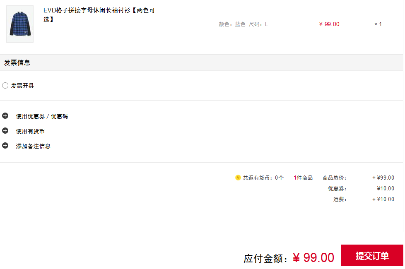This screenshot has height=269, width=405.
Task: Expand the 使用有货币 section
Action: click(x=30, y=132)
